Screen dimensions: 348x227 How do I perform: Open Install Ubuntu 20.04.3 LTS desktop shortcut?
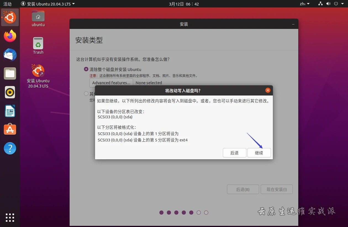click(38, 76)
